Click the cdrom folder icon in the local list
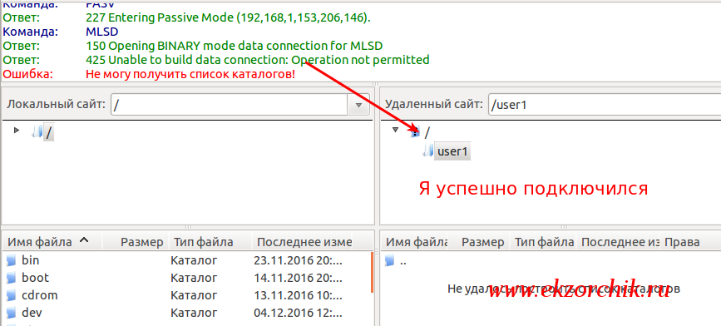The width and height of the screenshot is (721, 326). (x=12, y=296)
